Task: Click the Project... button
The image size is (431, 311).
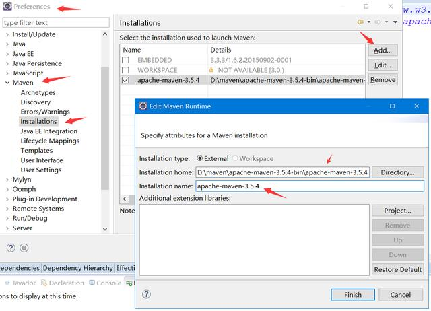Action: 397,211
